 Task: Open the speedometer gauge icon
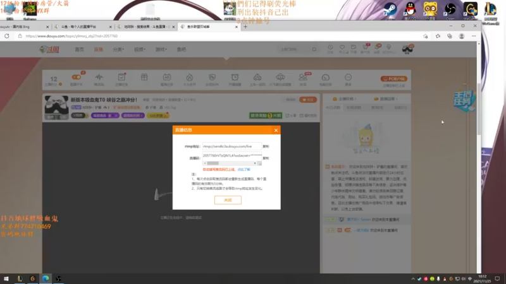tap(325, 77)
